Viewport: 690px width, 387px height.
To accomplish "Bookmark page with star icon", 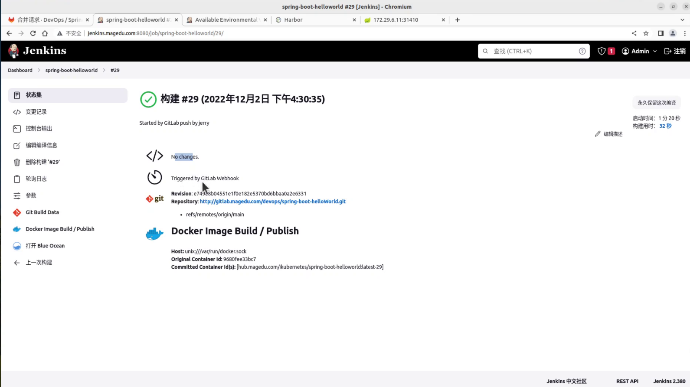I will 646,33.
